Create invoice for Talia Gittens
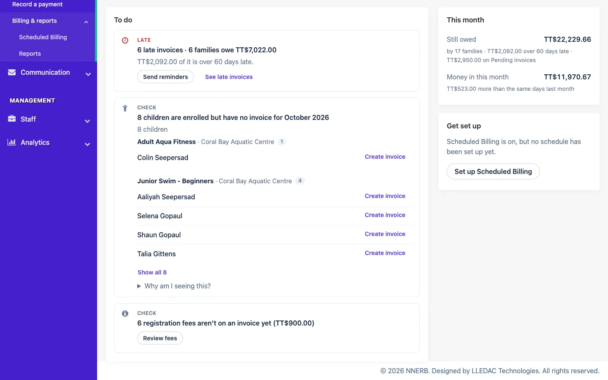This screenshot has height=380, width=608. 385,253
